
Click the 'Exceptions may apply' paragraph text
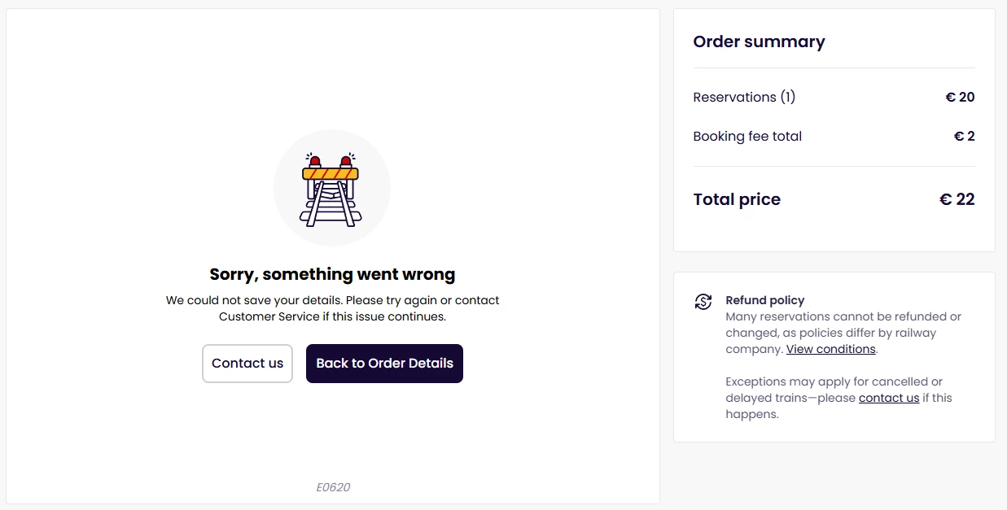tap(834, 381)
